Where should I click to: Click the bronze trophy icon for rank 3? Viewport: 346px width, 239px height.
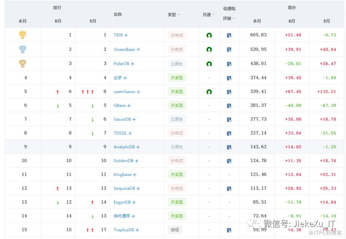[22, 64]
